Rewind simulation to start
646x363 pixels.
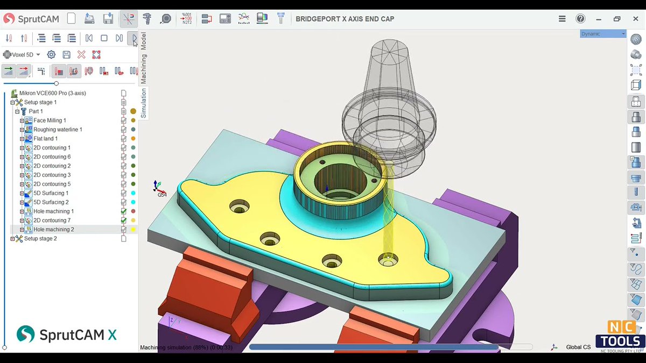(89, 38)
